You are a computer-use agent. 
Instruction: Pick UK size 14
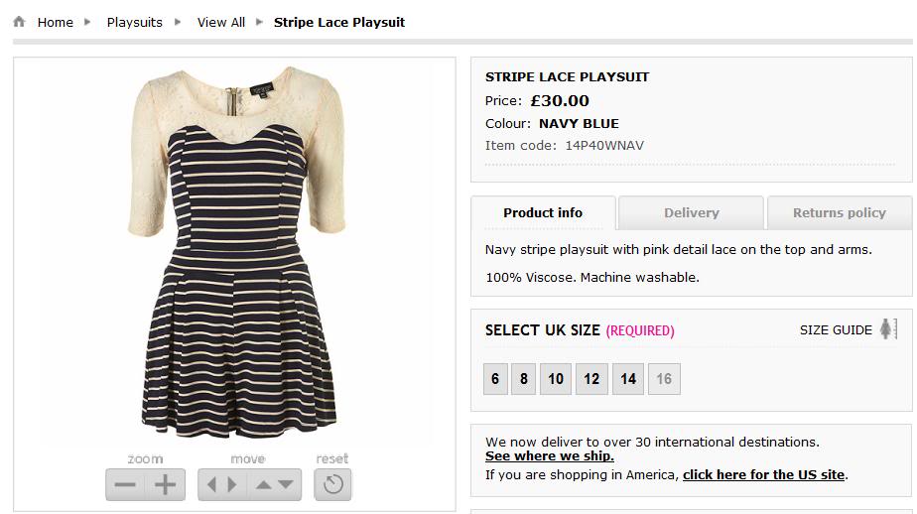point(628,379)
